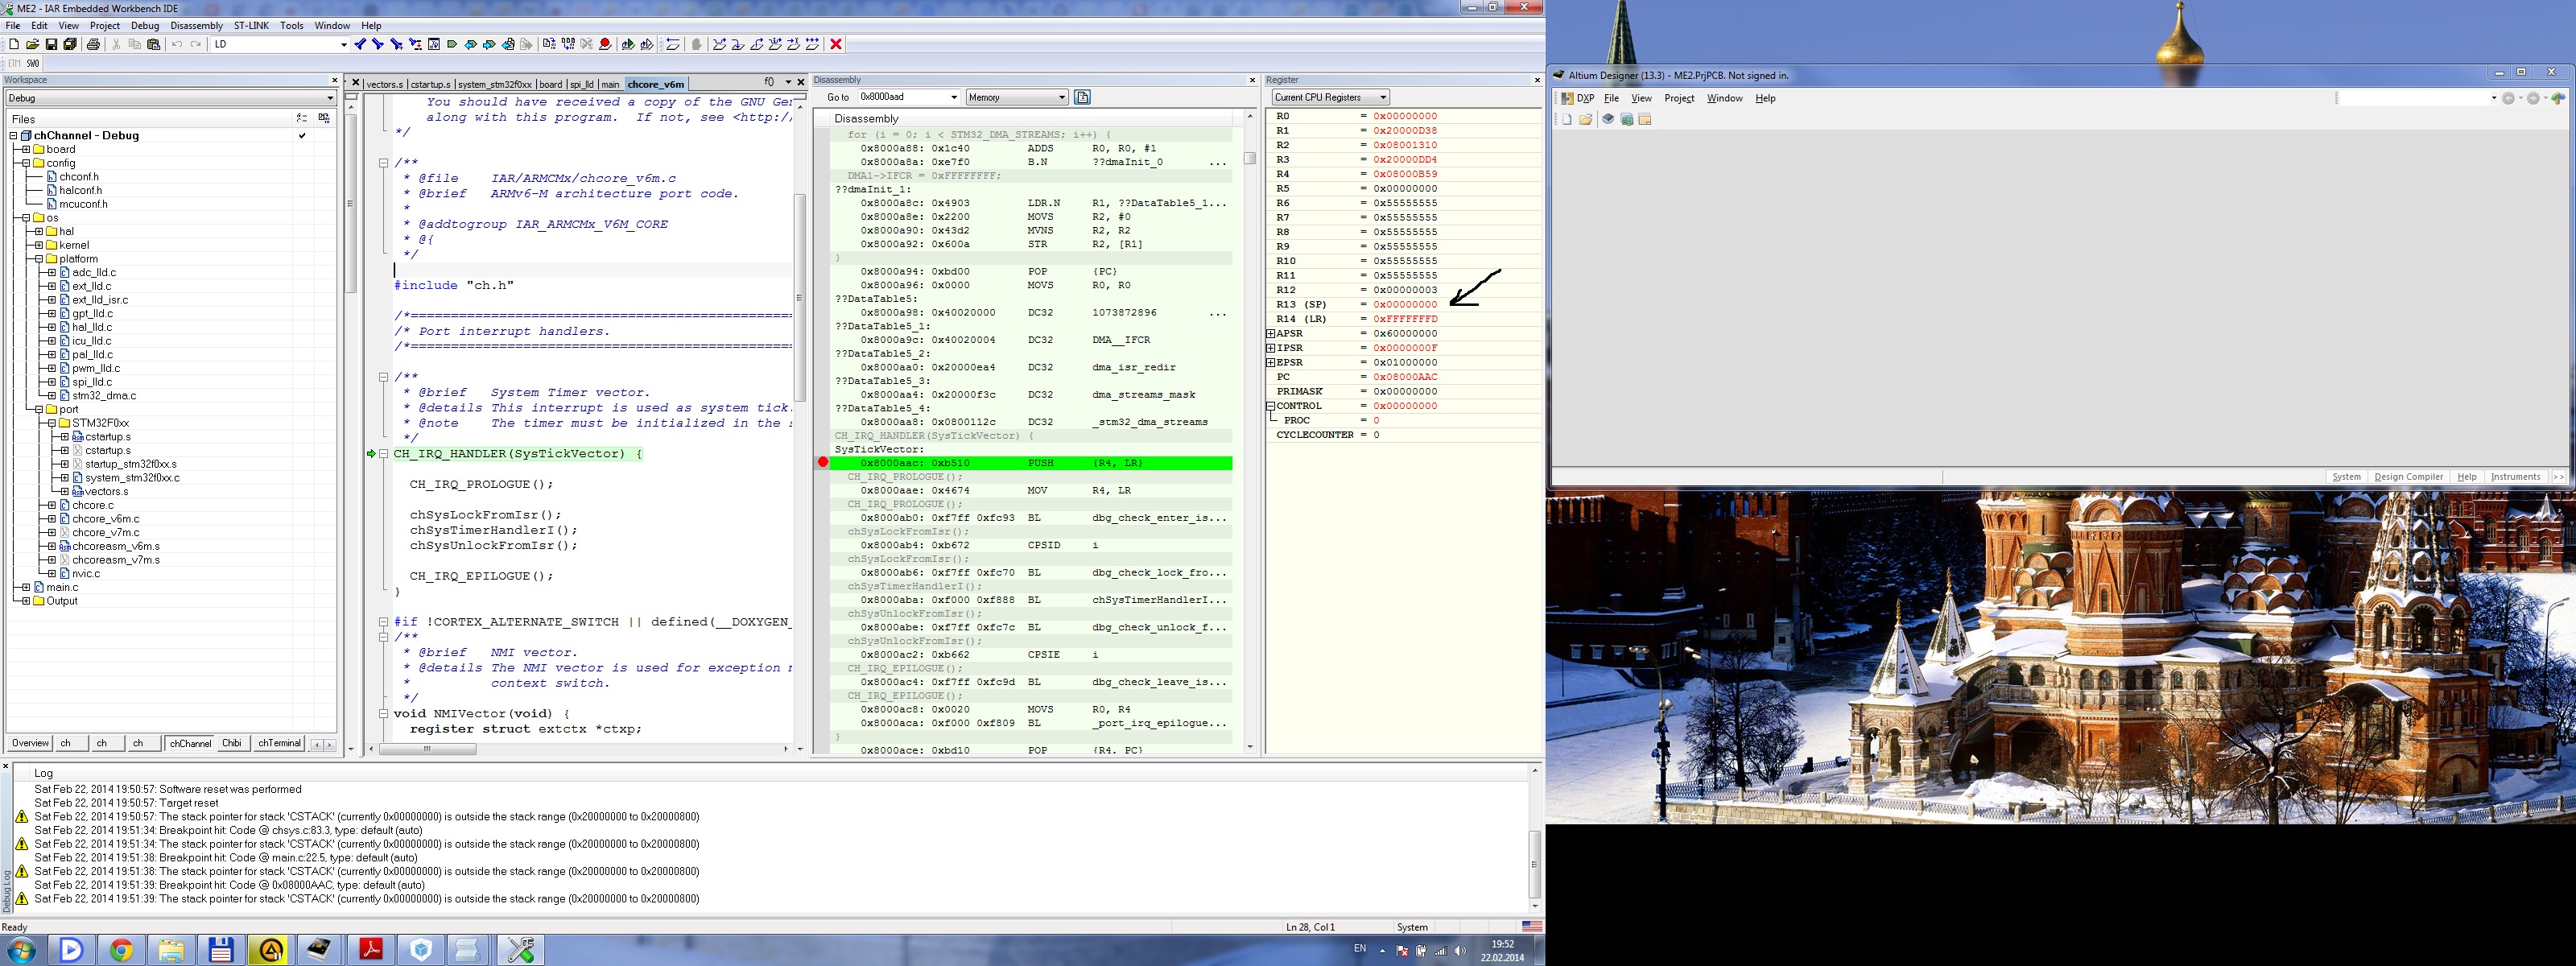Click the Find Next blue arrow icon
Viewport: 2576px width, 966px height.
tap(378, 44)
